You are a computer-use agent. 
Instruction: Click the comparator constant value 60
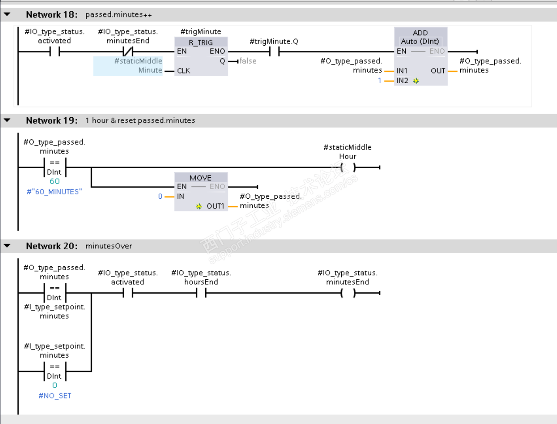pyautogui.click(x=54, y=181)
